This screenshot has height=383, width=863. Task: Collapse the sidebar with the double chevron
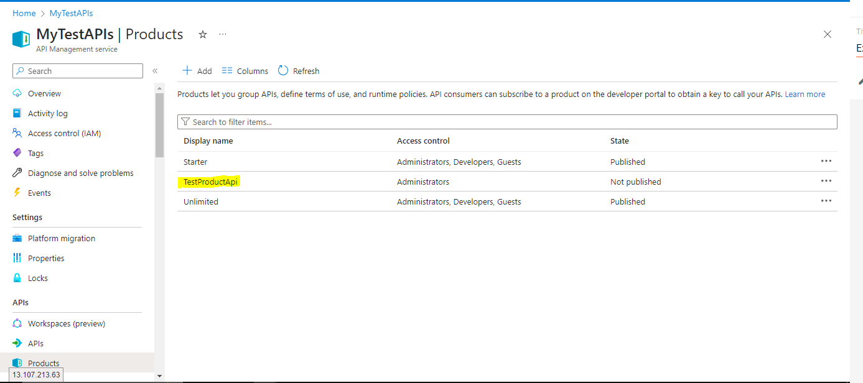(155, 71)
